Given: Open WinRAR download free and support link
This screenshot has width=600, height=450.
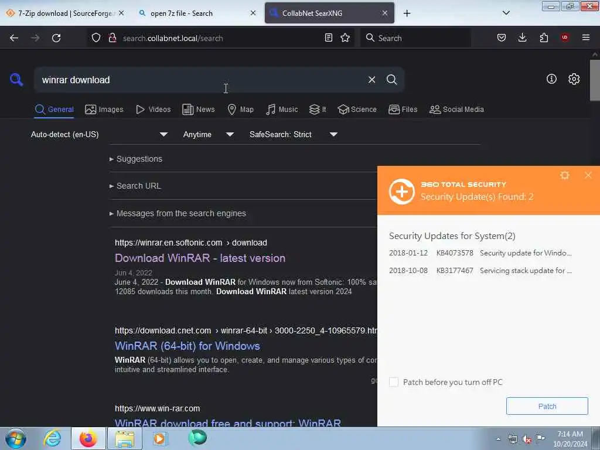Looking at the screenshot, I should pyautogui.click(x=228, y=422).
